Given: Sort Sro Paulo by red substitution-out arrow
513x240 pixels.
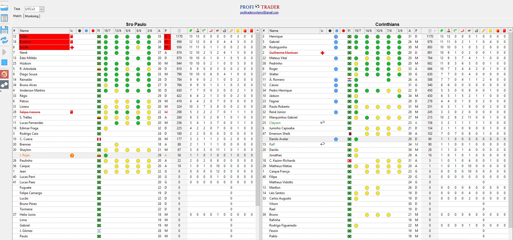Looking at the screenshot, I should pyautogui.click(x=211, y=31).
